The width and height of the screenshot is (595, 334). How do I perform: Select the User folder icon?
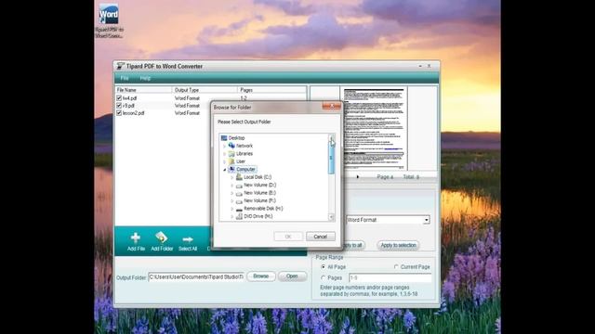[x=231, y=161]
